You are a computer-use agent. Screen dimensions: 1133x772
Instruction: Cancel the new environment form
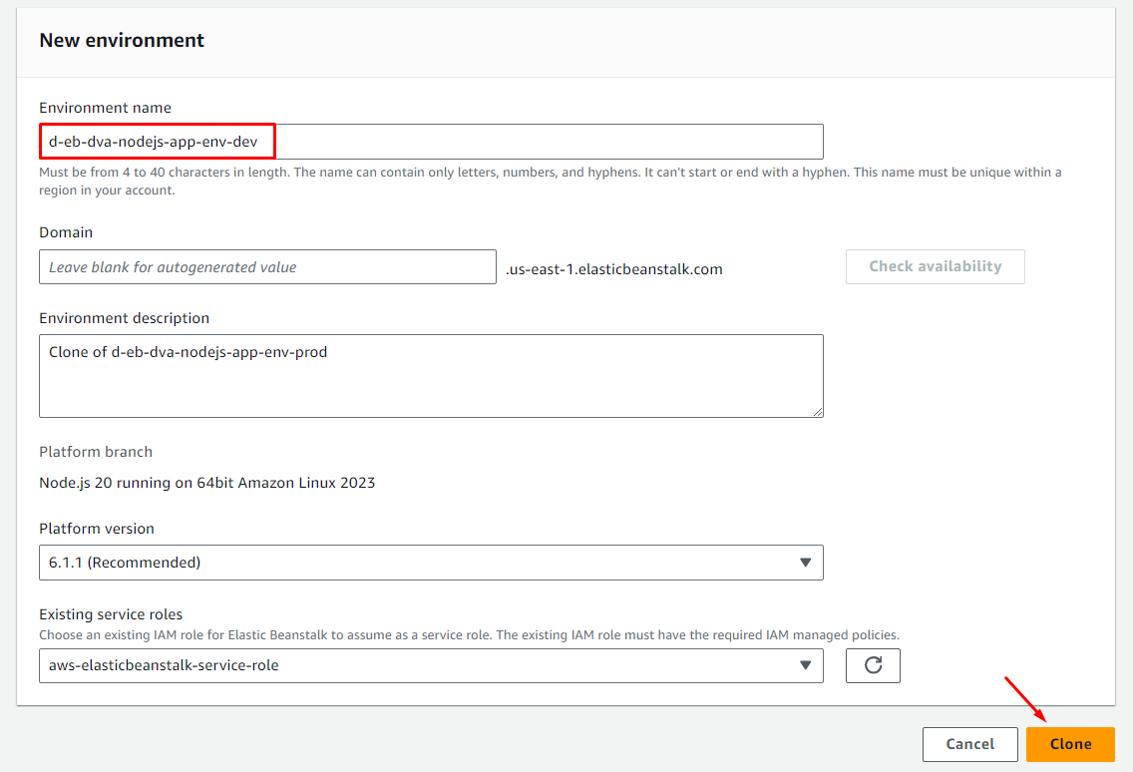969,744
